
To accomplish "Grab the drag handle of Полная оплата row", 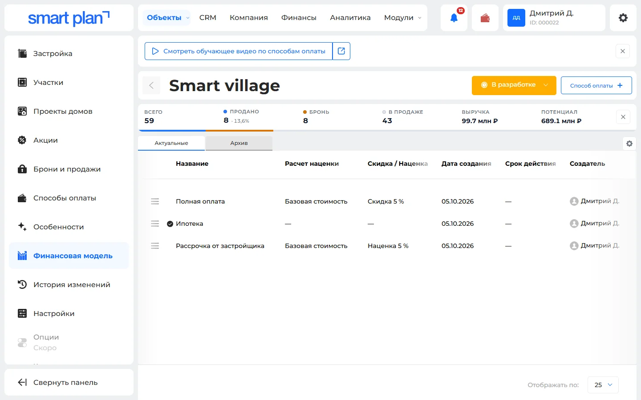I will tap(155, 201).
